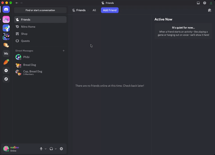The image size is (215, 155).
Task: Click the Add Friend button
Action: (x=110, y=10)
